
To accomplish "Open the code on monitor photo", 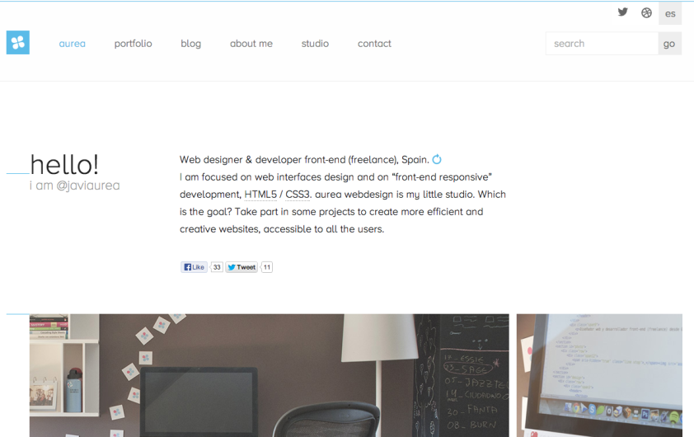I will tap(599, 375).
